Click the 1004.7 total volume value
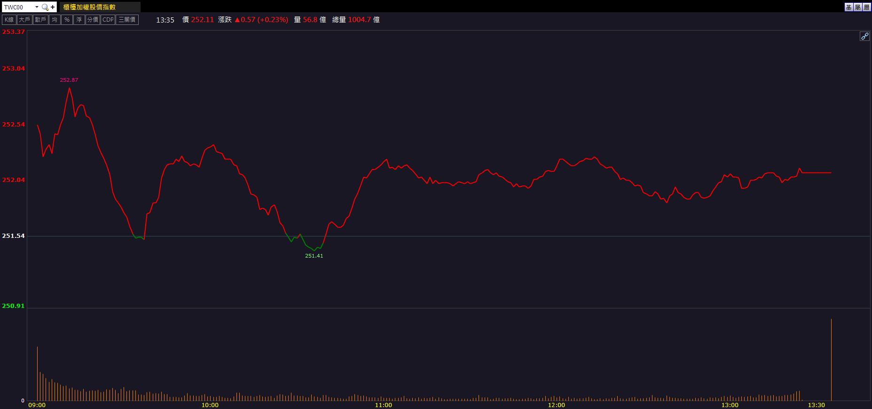The width and height of the screenshot is (872, 409). [360, 20]
